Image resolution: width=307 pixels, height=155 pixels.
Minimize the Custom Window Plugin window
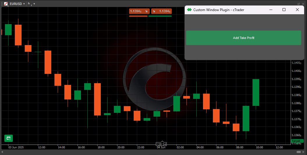pos(271,10)
